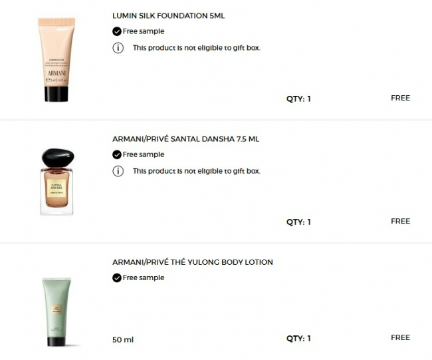Screen dimensions: 432x360
Task: Click the FREE price on Lumin Silk Foundation
Action: pos(401,98)
